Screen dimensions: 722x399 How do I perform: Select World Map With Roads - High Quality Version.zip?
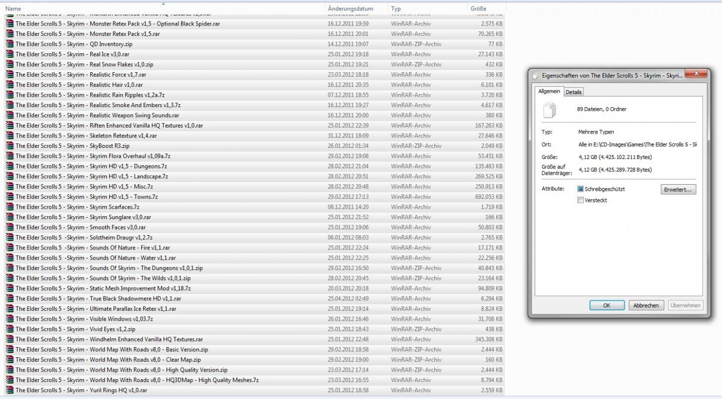(254, 370)
